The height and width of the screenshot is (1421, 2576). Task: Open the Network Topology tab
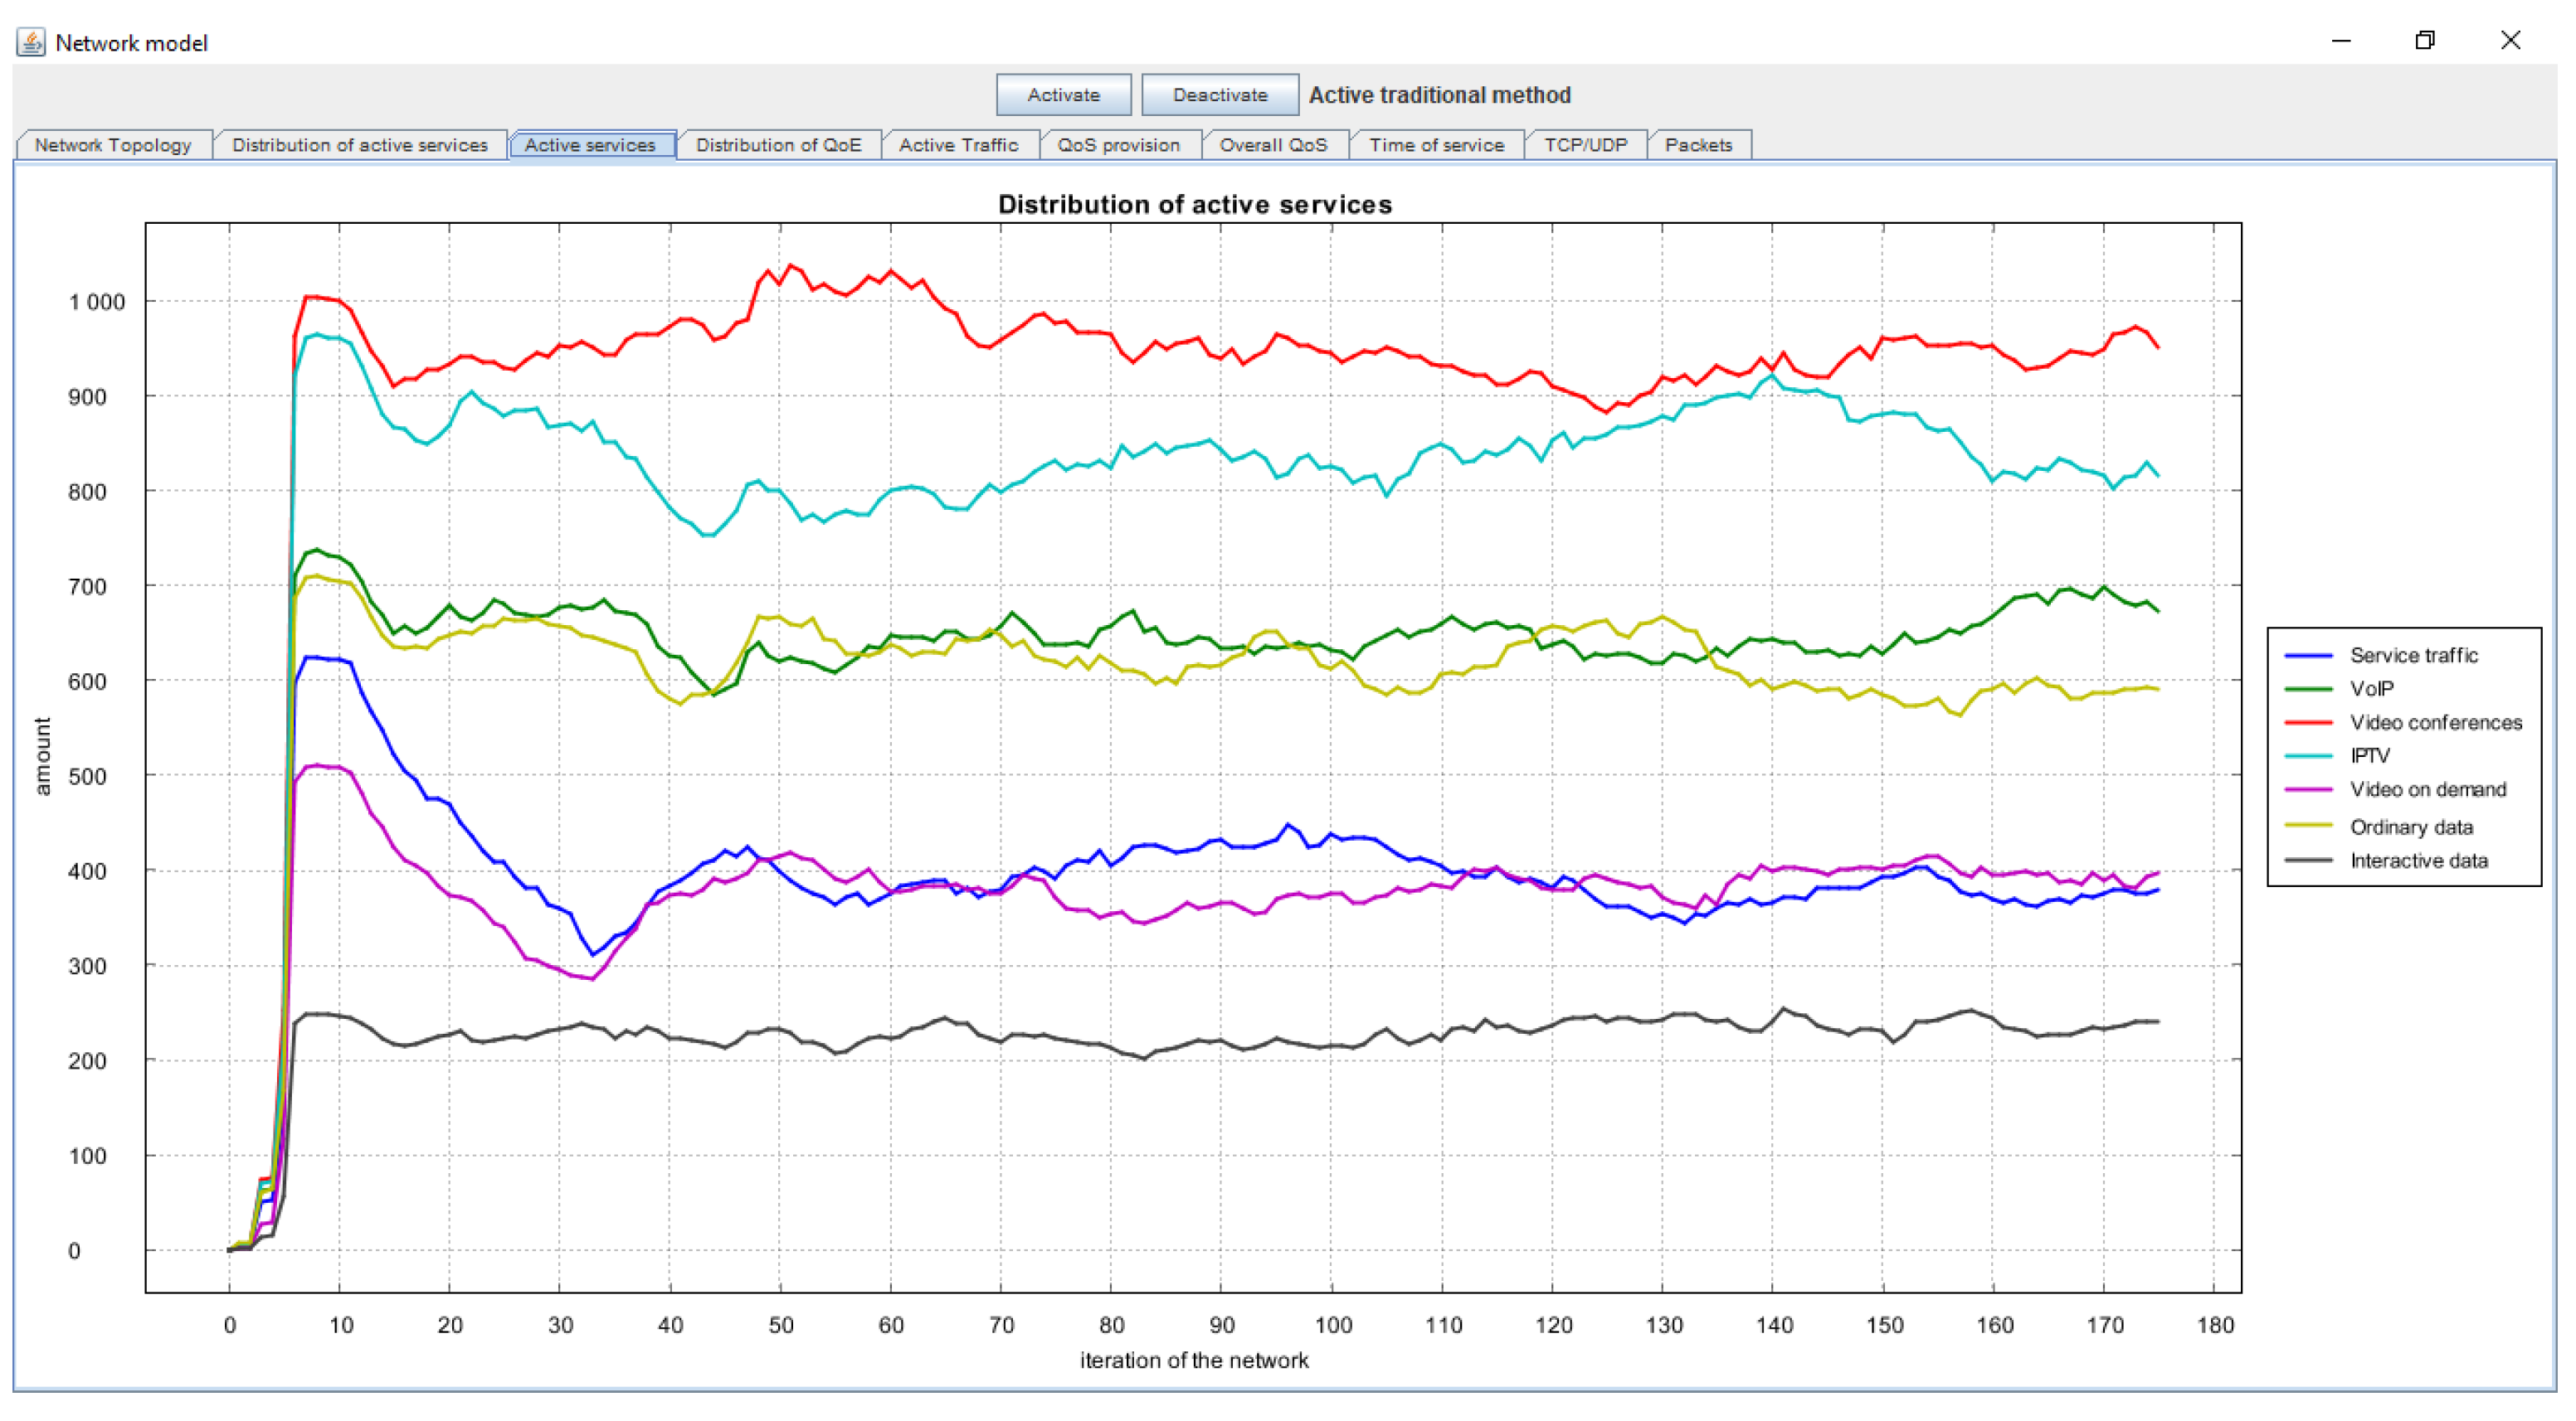(113, 145)
